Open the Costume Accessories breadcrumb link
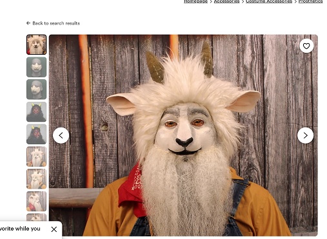 269,1
